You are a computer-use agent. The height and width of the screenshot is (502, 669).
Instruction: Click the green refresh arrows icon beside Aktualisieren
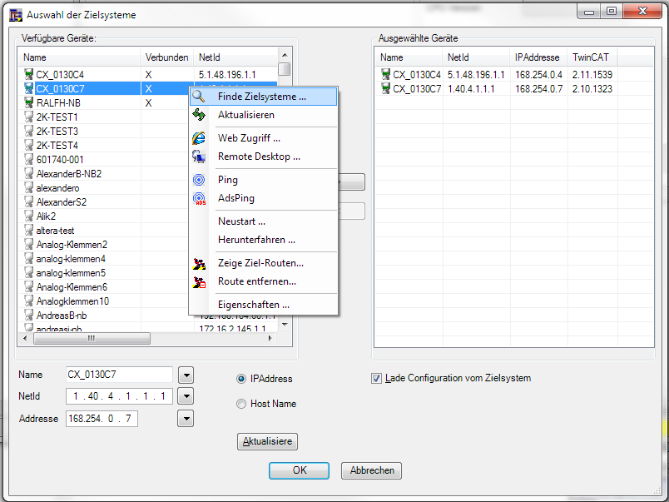[198, 115]
